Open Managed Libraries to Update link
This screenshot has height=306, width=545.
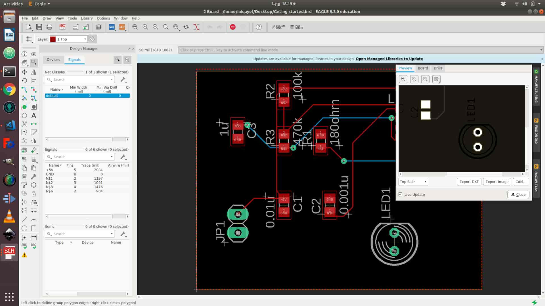(389, 59)
